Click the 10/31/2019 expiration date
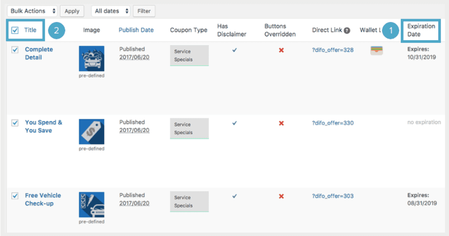The height and width of the screenshot is (236, 449). pos(422,57)
